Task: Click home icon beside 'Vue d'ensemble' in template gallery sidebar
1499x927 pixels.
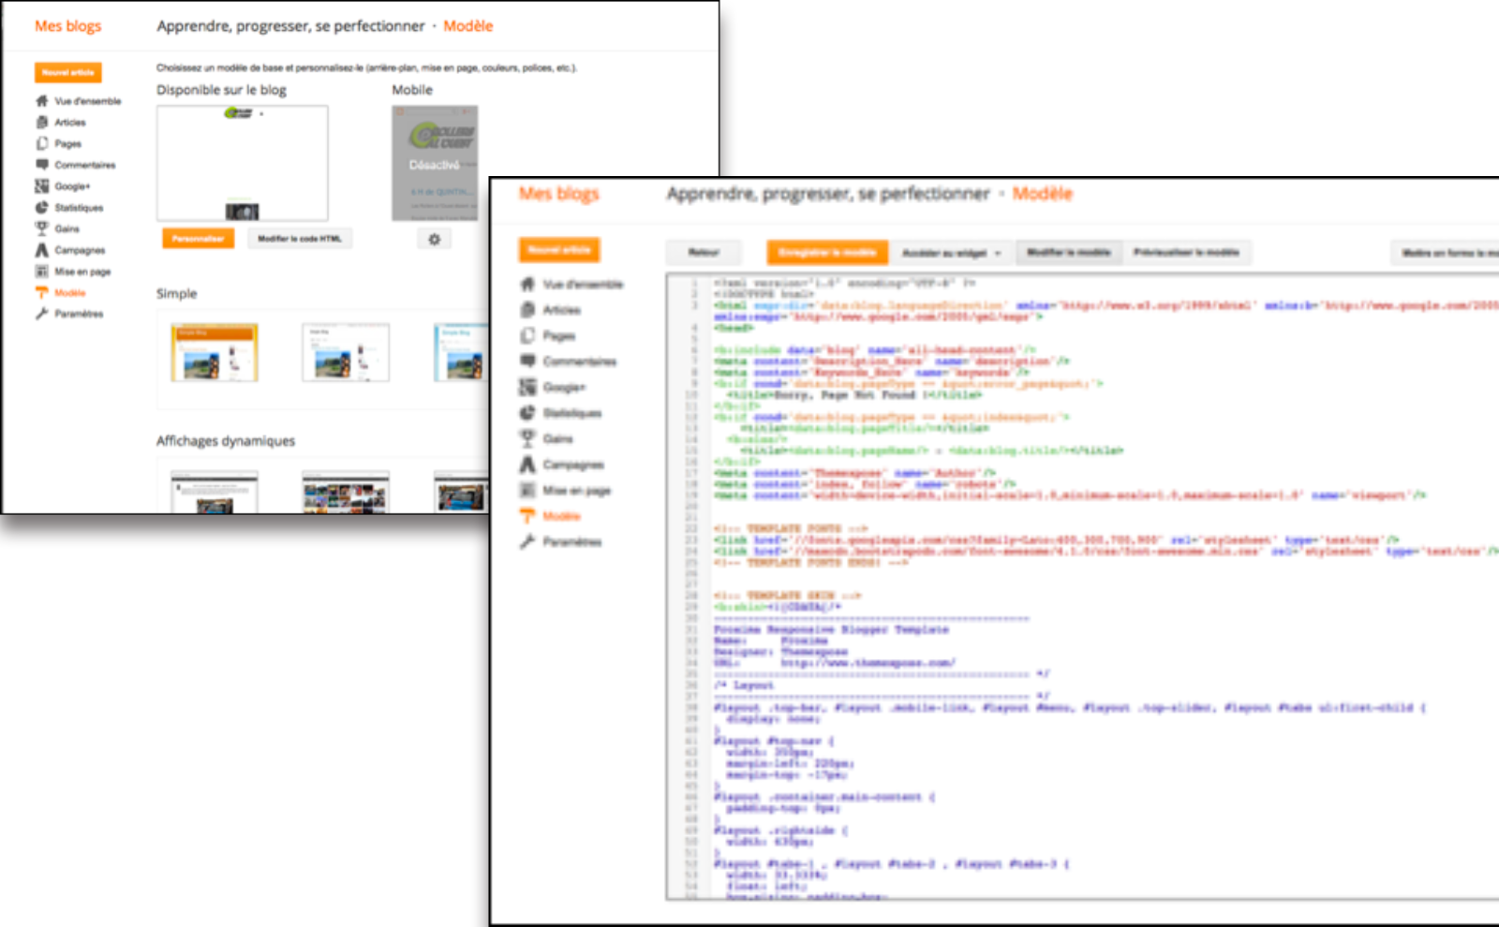Action: (42, 101)
